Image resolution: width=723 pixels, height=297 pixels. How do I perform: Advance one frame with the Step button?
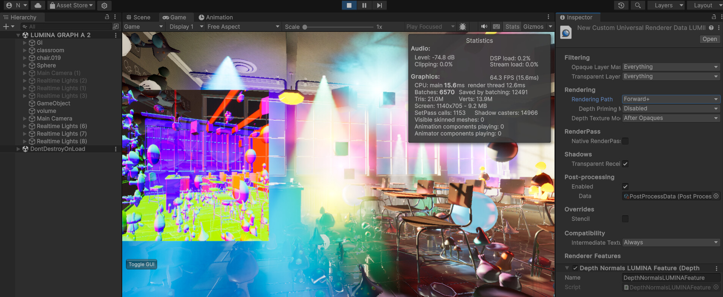click(x=379, y=5)
